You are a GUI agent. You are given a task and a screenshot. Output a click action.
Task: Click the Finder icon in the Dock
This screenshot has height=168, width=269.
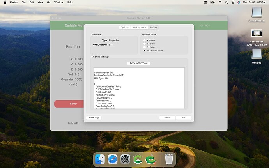coord(100,159)
